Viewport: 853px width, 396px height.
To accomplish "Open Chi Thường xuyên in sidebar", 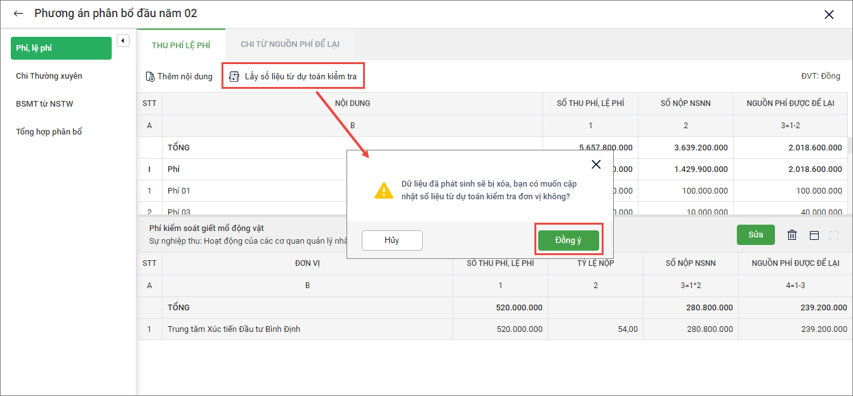I will point(49,76).
